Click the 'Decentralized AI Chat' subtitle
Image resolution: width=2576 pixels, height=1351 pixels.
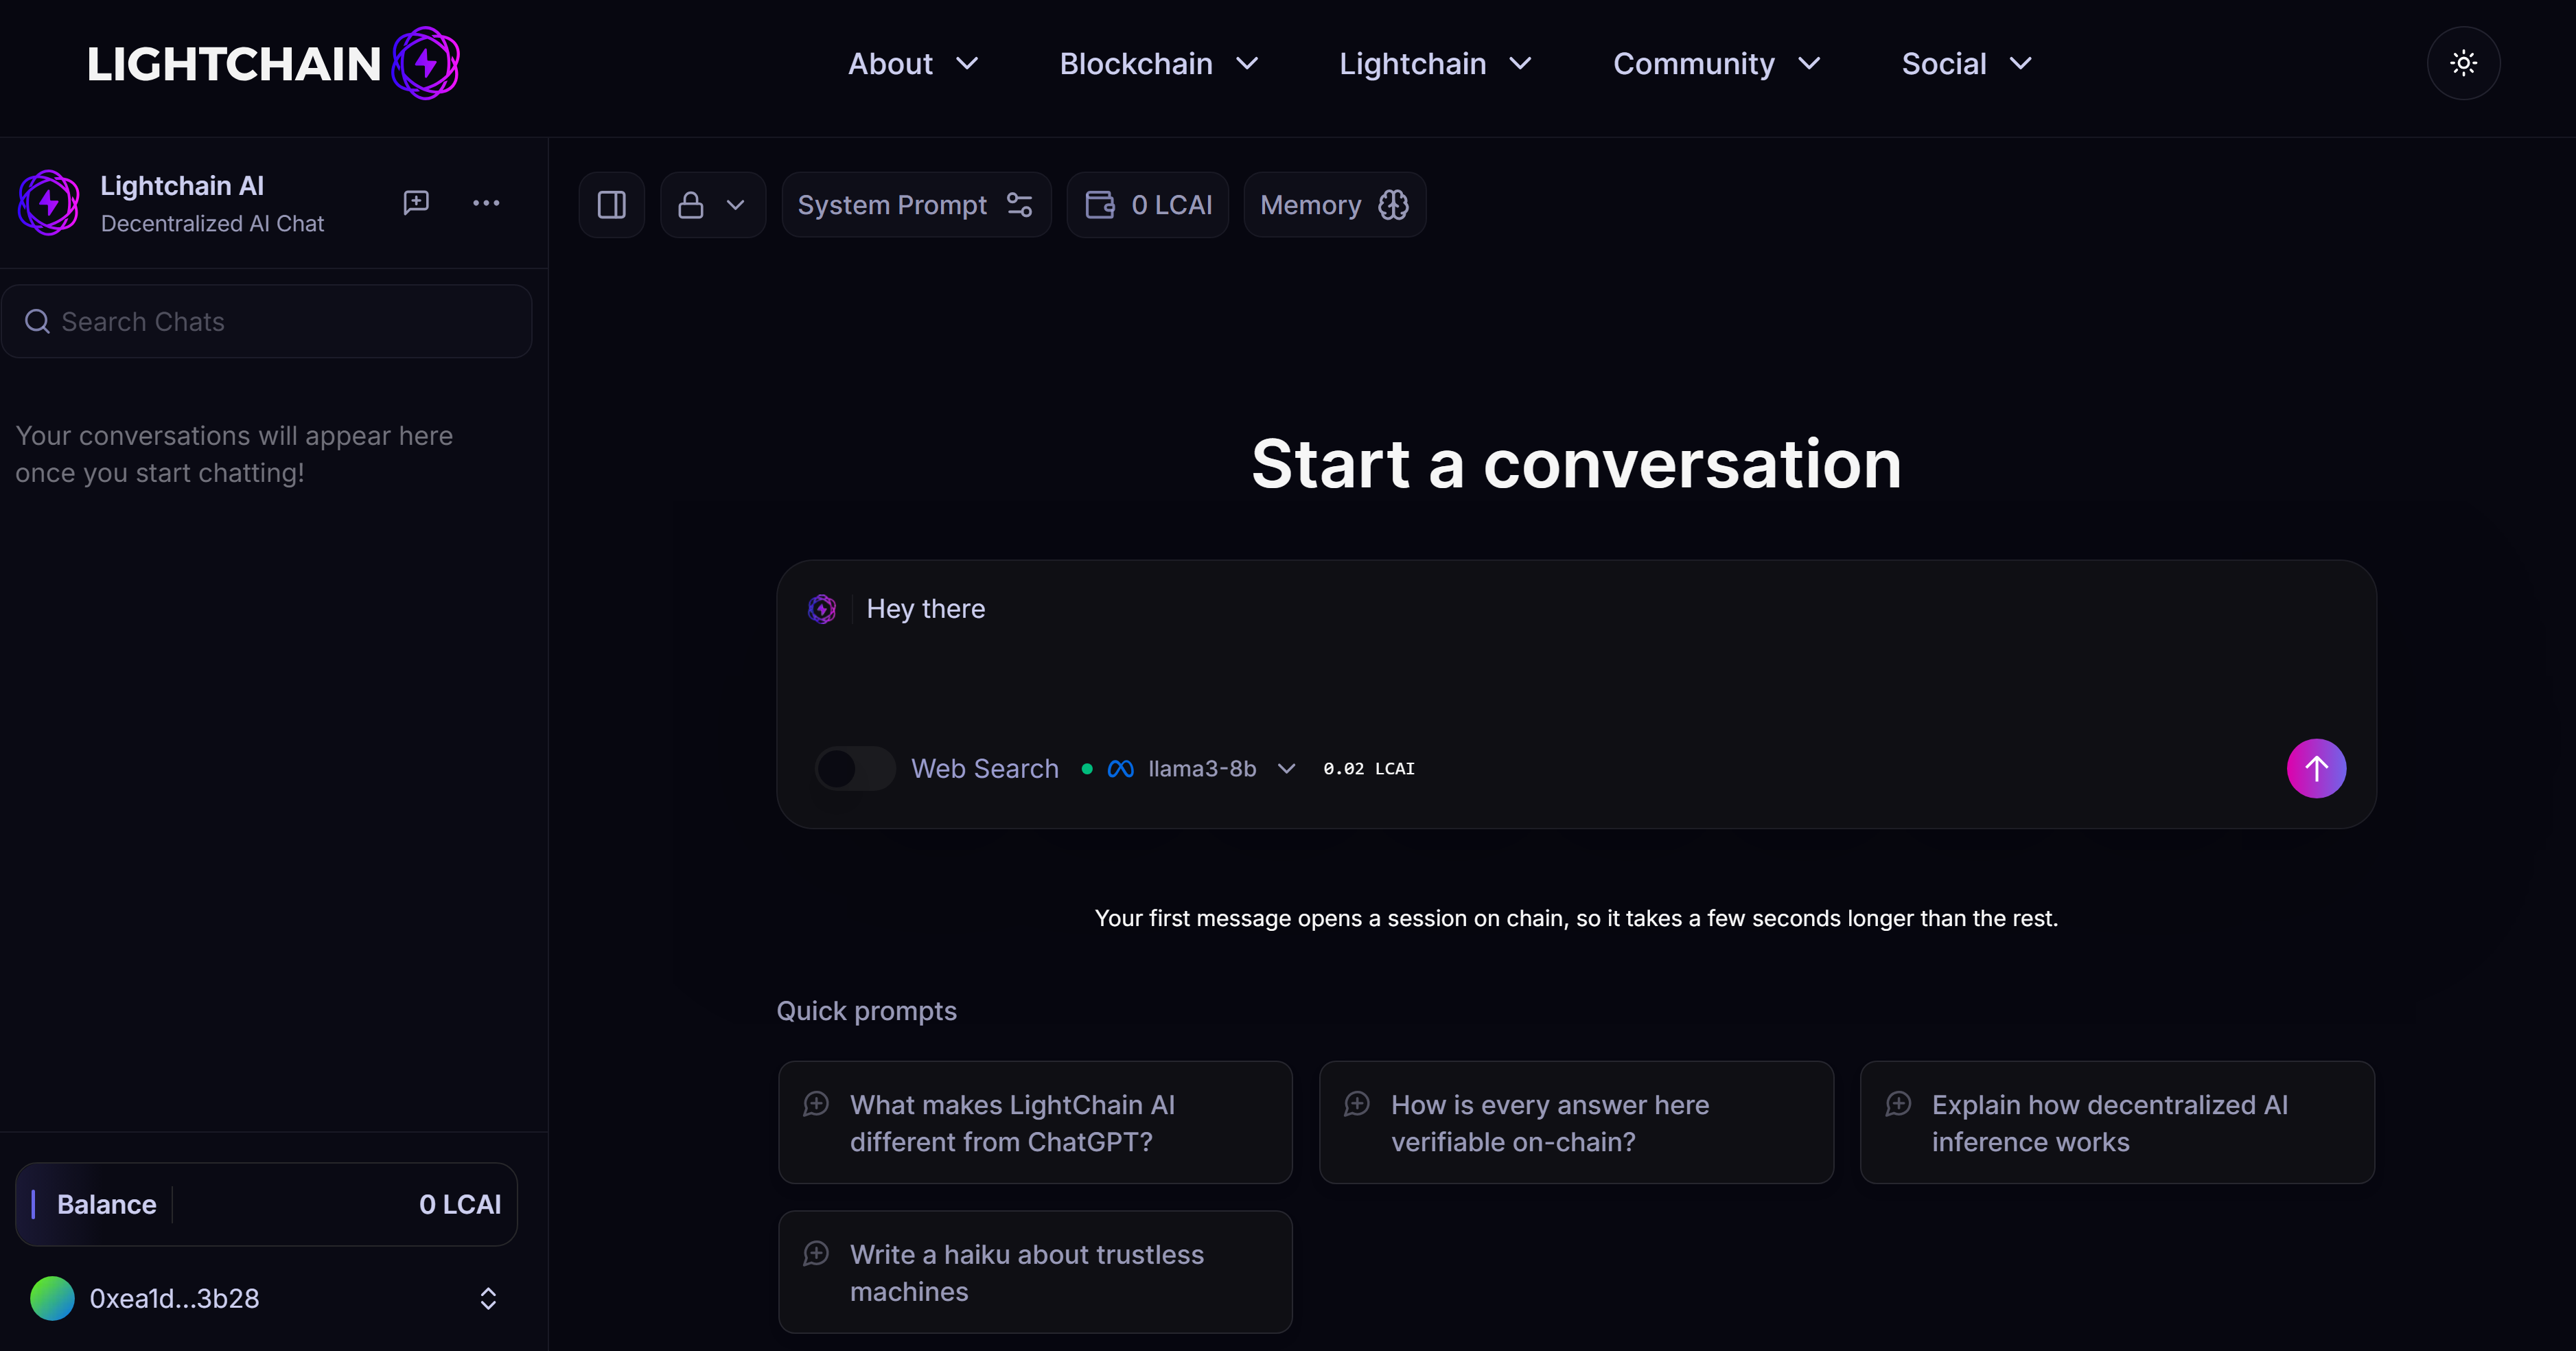(212, 224)
